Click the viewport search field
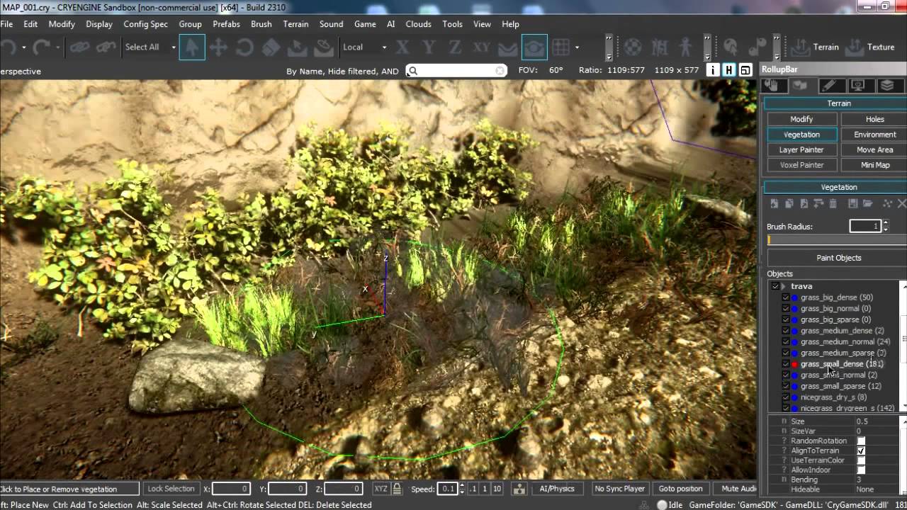This screenshot has height=510, width=907. point(456,71)
